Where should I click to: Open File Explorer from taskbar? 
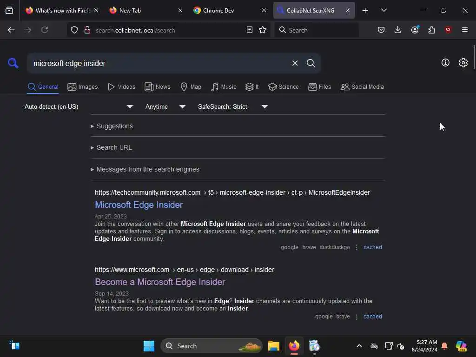273,346
